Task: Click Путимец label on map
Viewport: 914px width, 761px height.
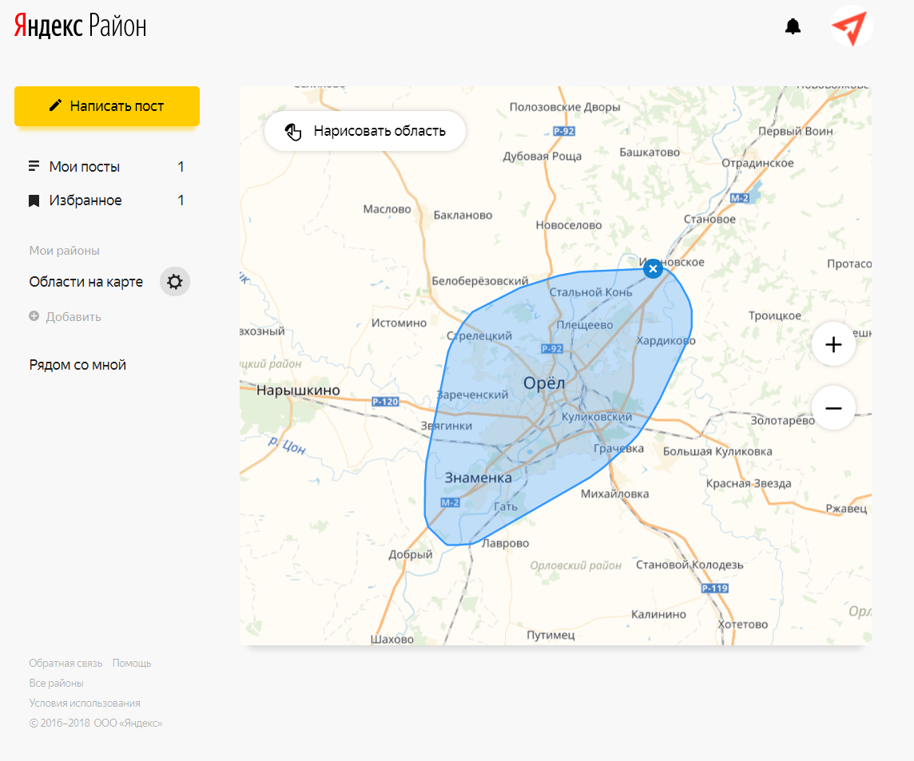Action: [550, 635]
